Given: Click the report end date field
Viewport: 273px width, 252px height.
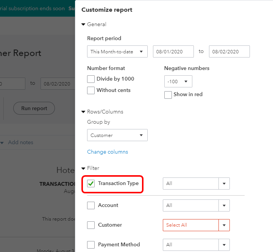Looking at the screenshot, I should pos(229,52).
